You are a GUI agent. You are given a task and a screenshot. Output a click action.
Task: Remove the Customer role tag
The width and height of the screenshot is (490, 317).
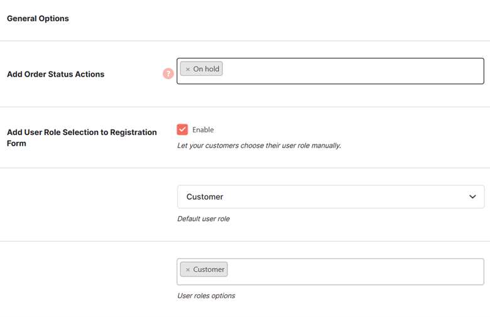[188, 270]
